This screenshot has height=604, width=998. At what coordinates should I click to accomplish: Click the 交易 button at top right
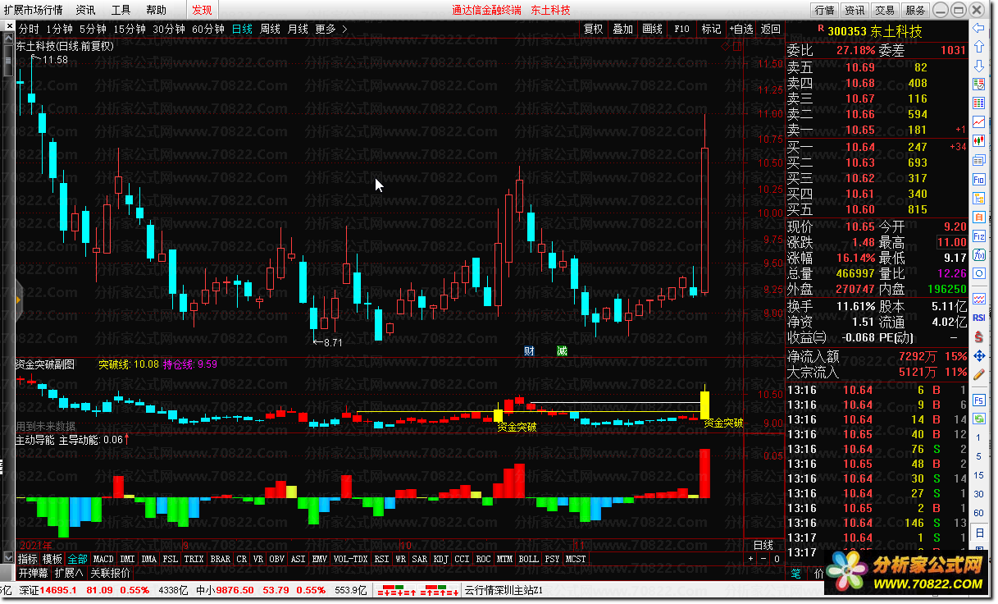pos(885,10)
